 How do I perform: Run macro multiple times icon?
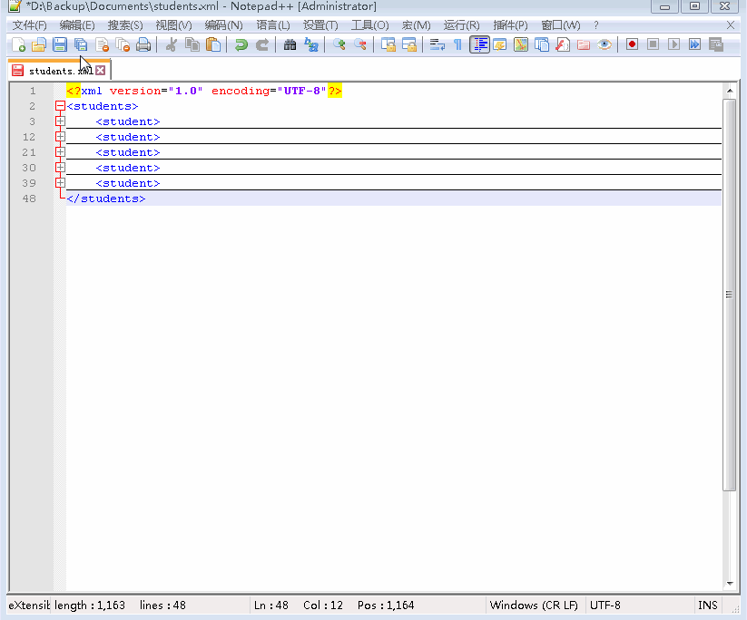695,44
